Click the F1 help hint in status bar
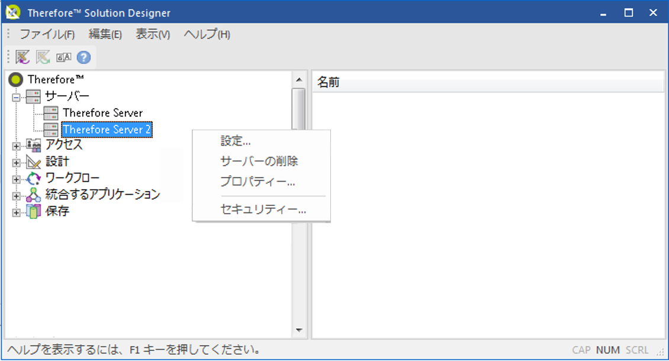 click(x=135, y=350)
